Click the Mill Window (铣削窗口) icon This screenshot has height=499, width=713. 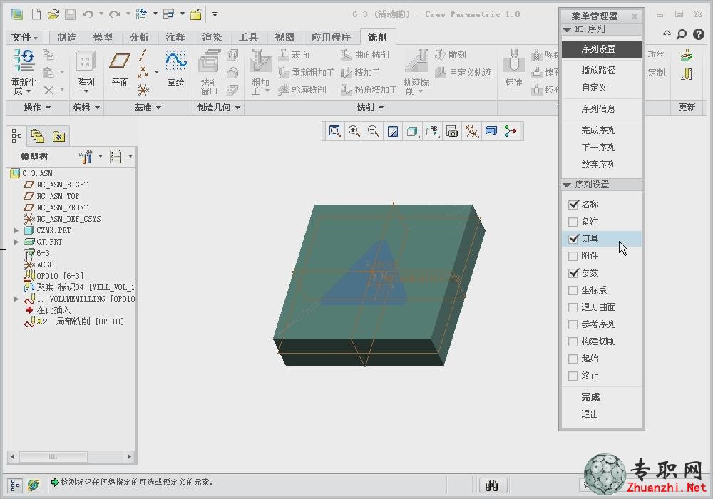(x=209, y=61)
